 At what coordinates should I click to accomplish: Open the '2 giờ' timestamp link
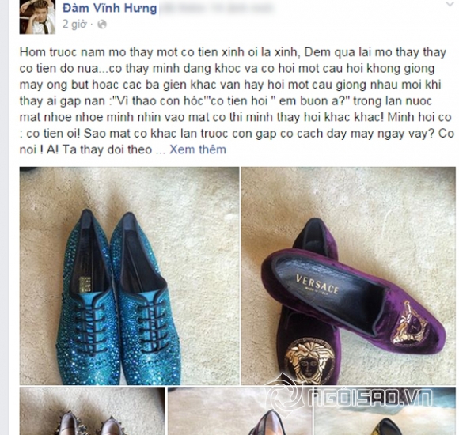tap(74, 25)
